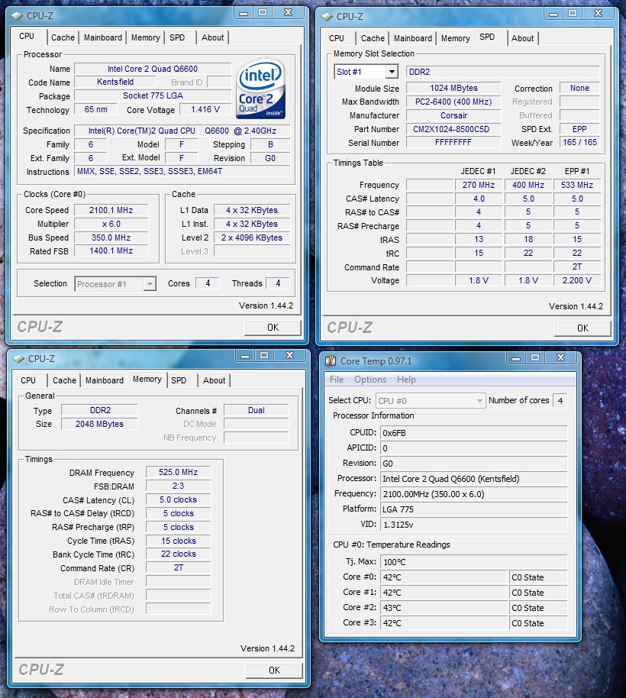Open Mainboard tab in the Memory timings CPU-Z window
626x698 pixels.
pos(105,380)
